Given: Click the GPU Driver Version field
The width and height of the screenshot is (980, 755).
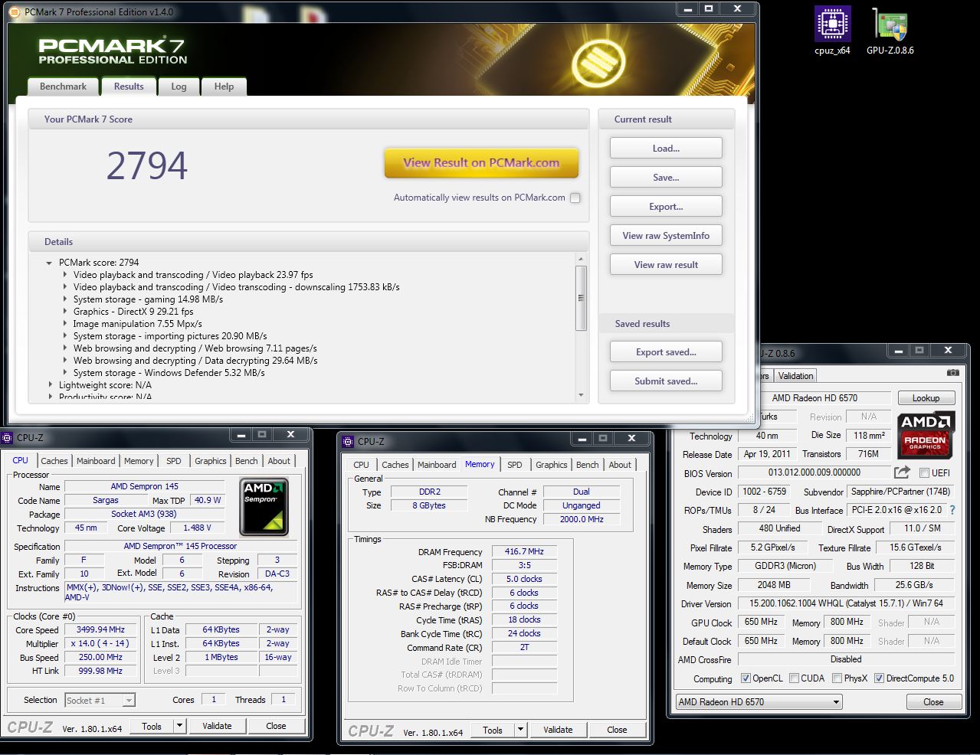Looking at the screenshot, I should [847, 603].
